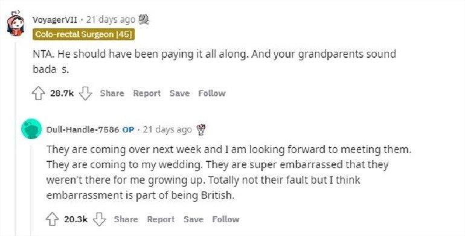Screen dimensions: 465x236
Task: Open Dull-Handle-7586's teal avatar
Action: 31,129
